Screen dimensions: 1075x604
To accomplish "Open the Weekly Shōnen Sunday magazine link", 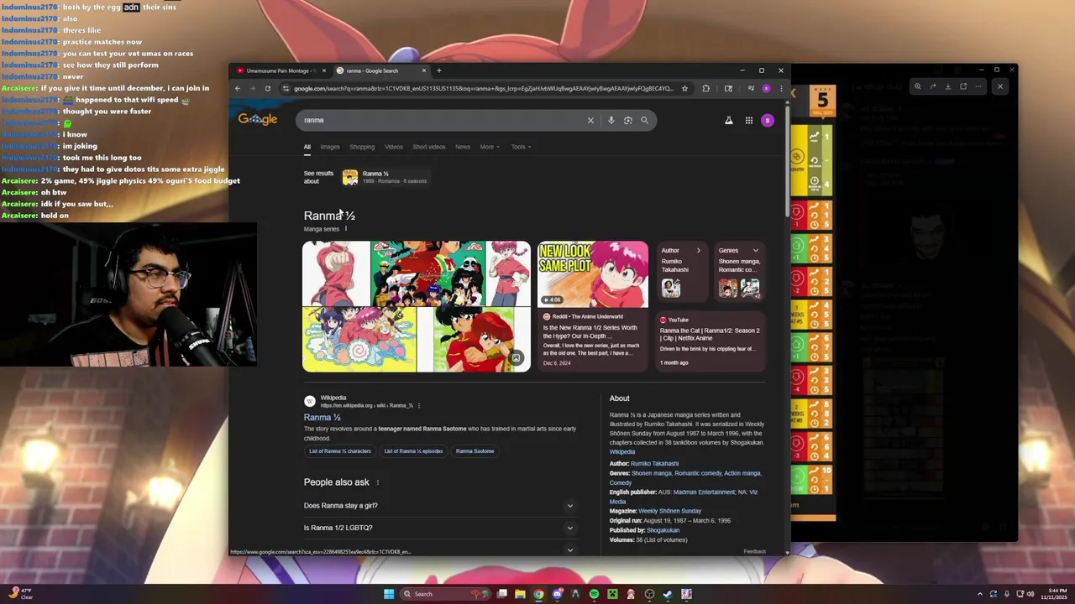I will (x=670, y=511).
